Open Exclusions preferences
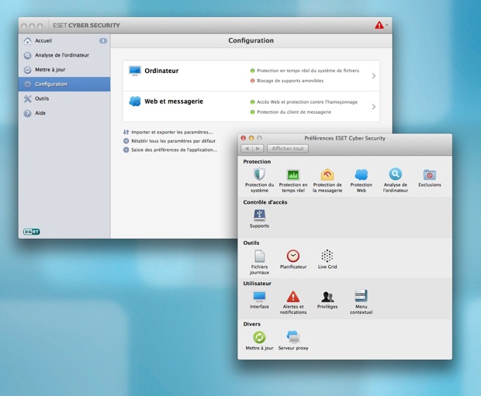The image size is (481, 396). pos(430,178)
